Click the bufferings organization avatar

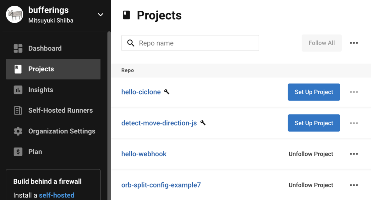point(14,14)
